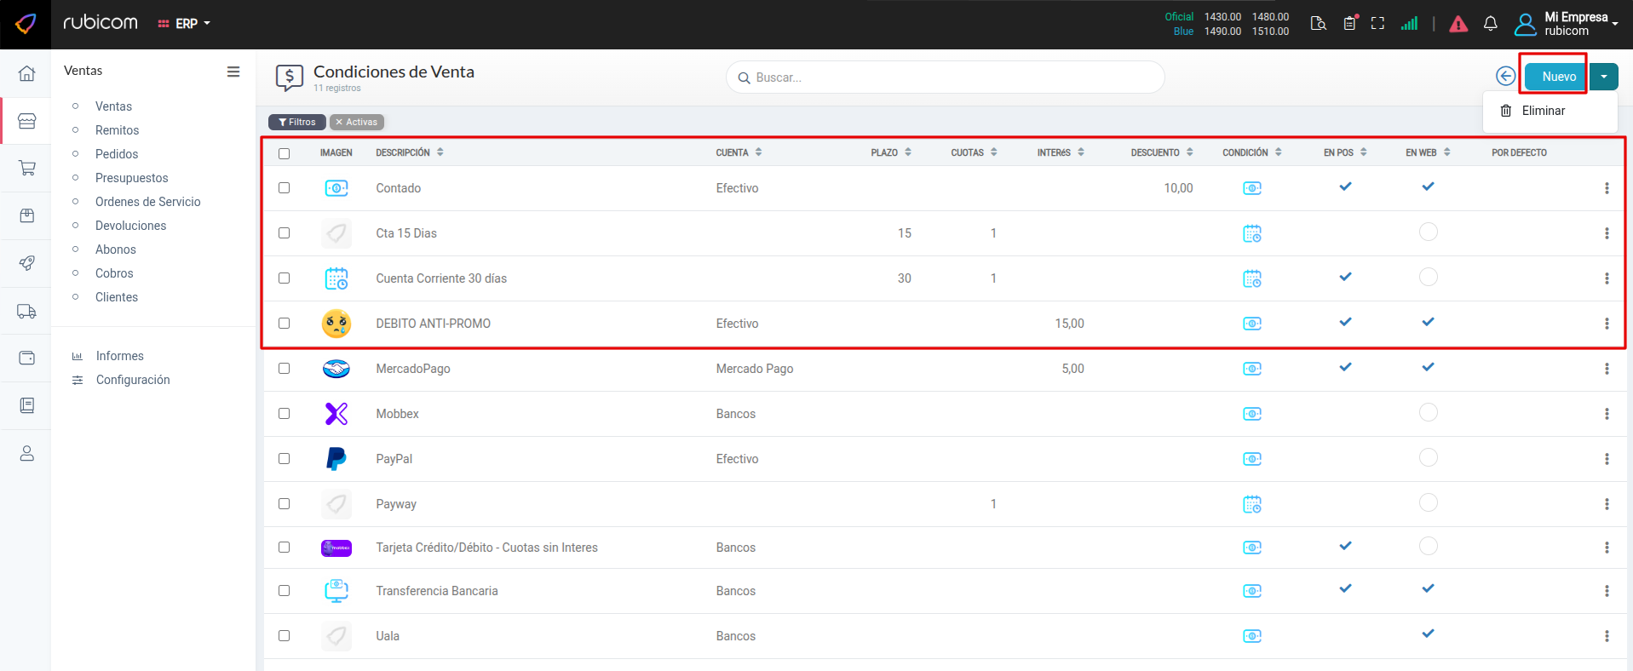Check the Contado row checkbox
The width and height of the screenshot is (1633, 671).
[x=285, y=188]
